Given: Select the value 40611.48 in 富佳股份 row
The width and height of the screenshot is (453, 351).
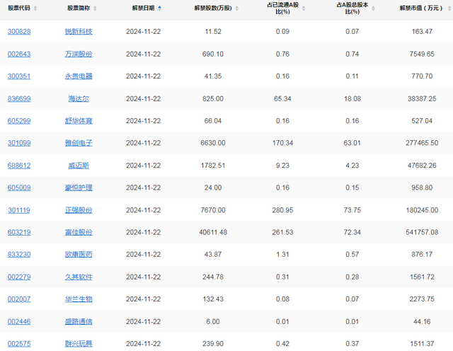Looking at the screenshot, I should pyautogui.click(x=213, y=232).
